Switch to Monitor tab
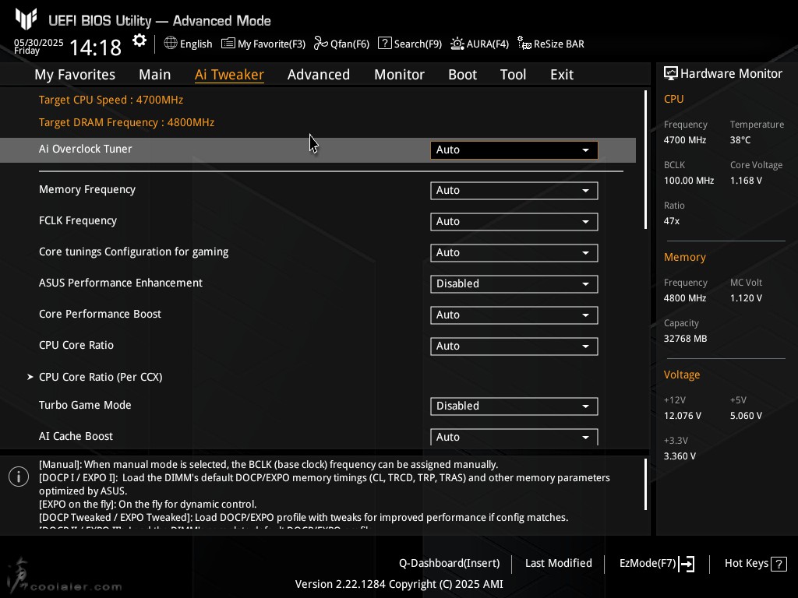The image size is (798, 598). [400, 75]
